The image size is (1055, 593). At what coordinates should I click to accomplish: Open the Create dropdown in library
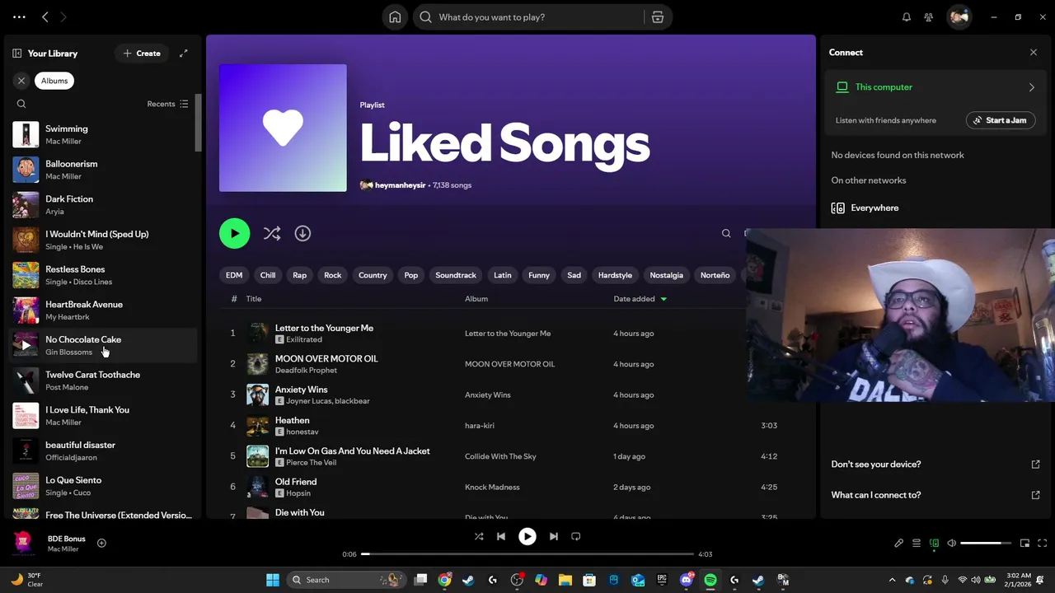142,54
